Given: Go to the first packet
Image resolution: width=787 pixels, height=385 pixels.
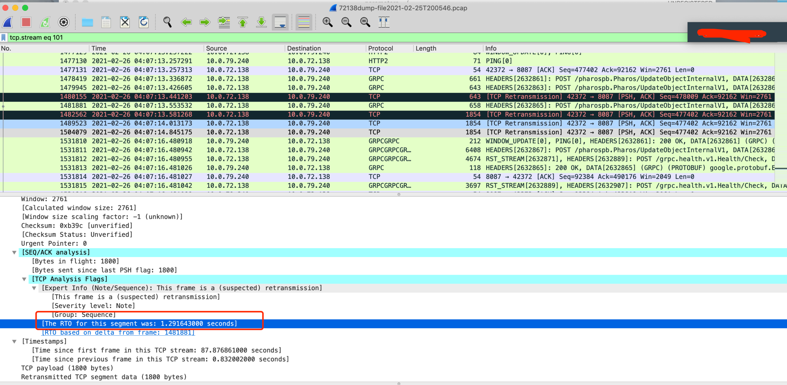Looking at the screenshot, I should point(243,22).
